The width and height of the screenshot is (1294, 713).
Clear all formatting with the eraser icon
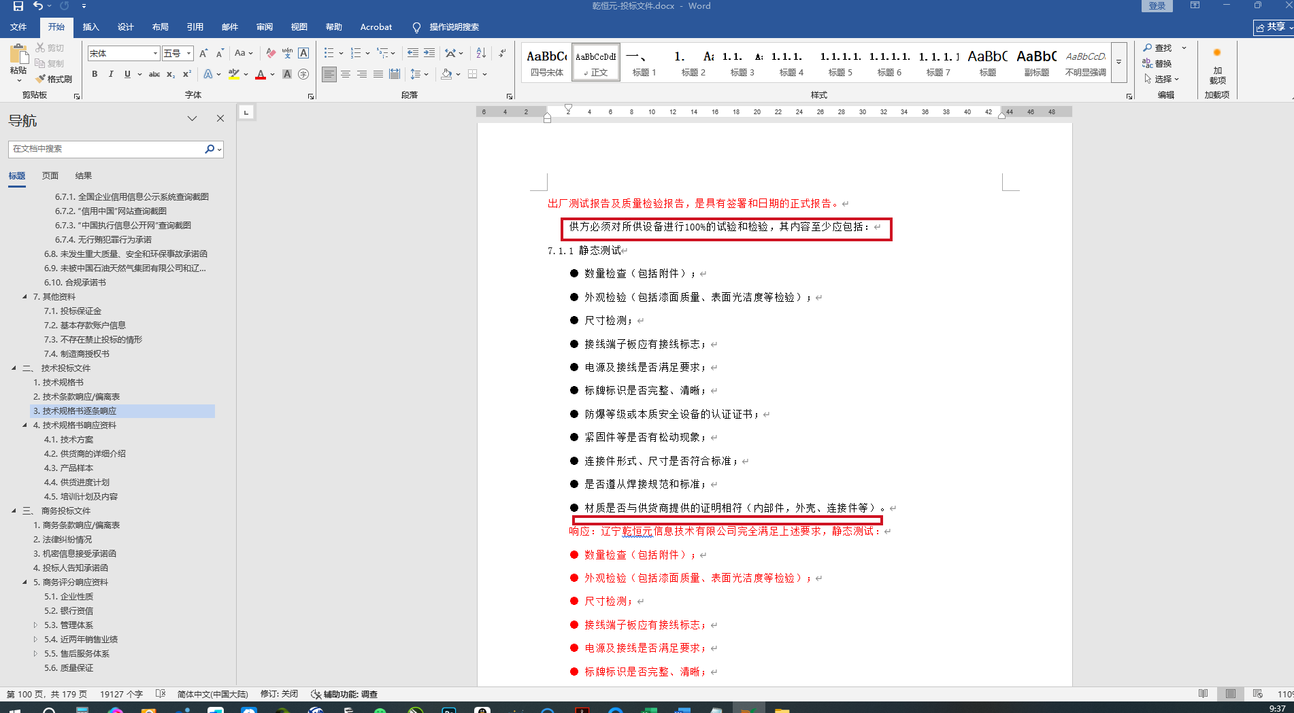[x=271, y=53]
